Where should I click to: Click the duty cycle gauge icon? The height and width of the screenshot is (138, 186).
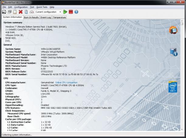tap(32, 12)
